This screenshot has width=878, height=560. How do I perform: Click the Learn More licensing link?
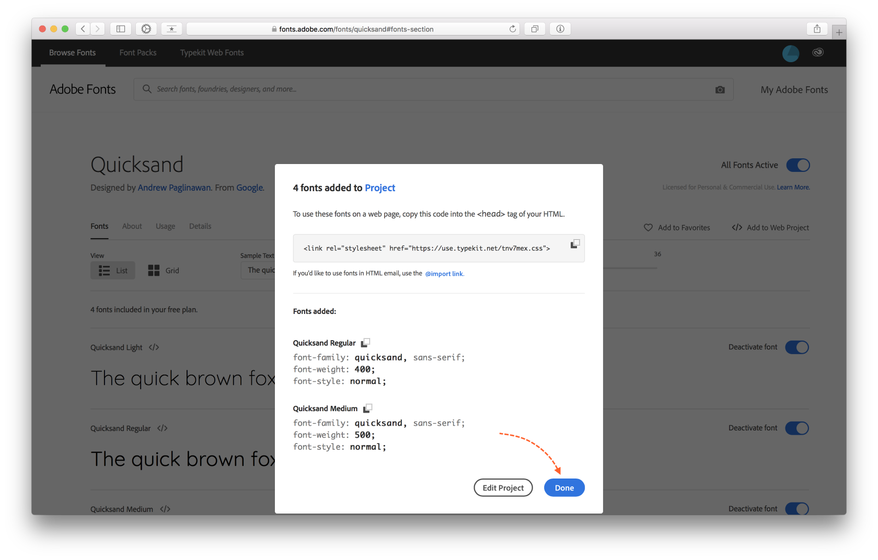[793, 188]
